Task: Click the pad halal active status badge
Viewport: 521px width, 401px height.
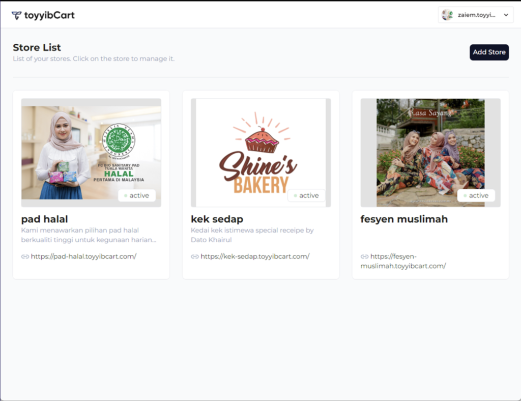Action: [137, 195]
